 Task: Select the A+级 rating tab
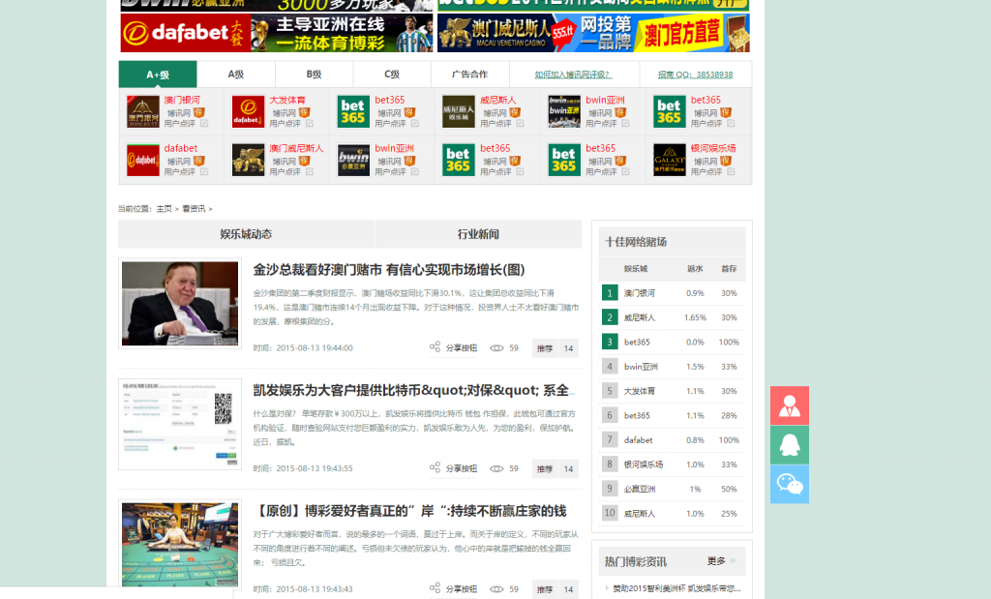tap(158, 75)
